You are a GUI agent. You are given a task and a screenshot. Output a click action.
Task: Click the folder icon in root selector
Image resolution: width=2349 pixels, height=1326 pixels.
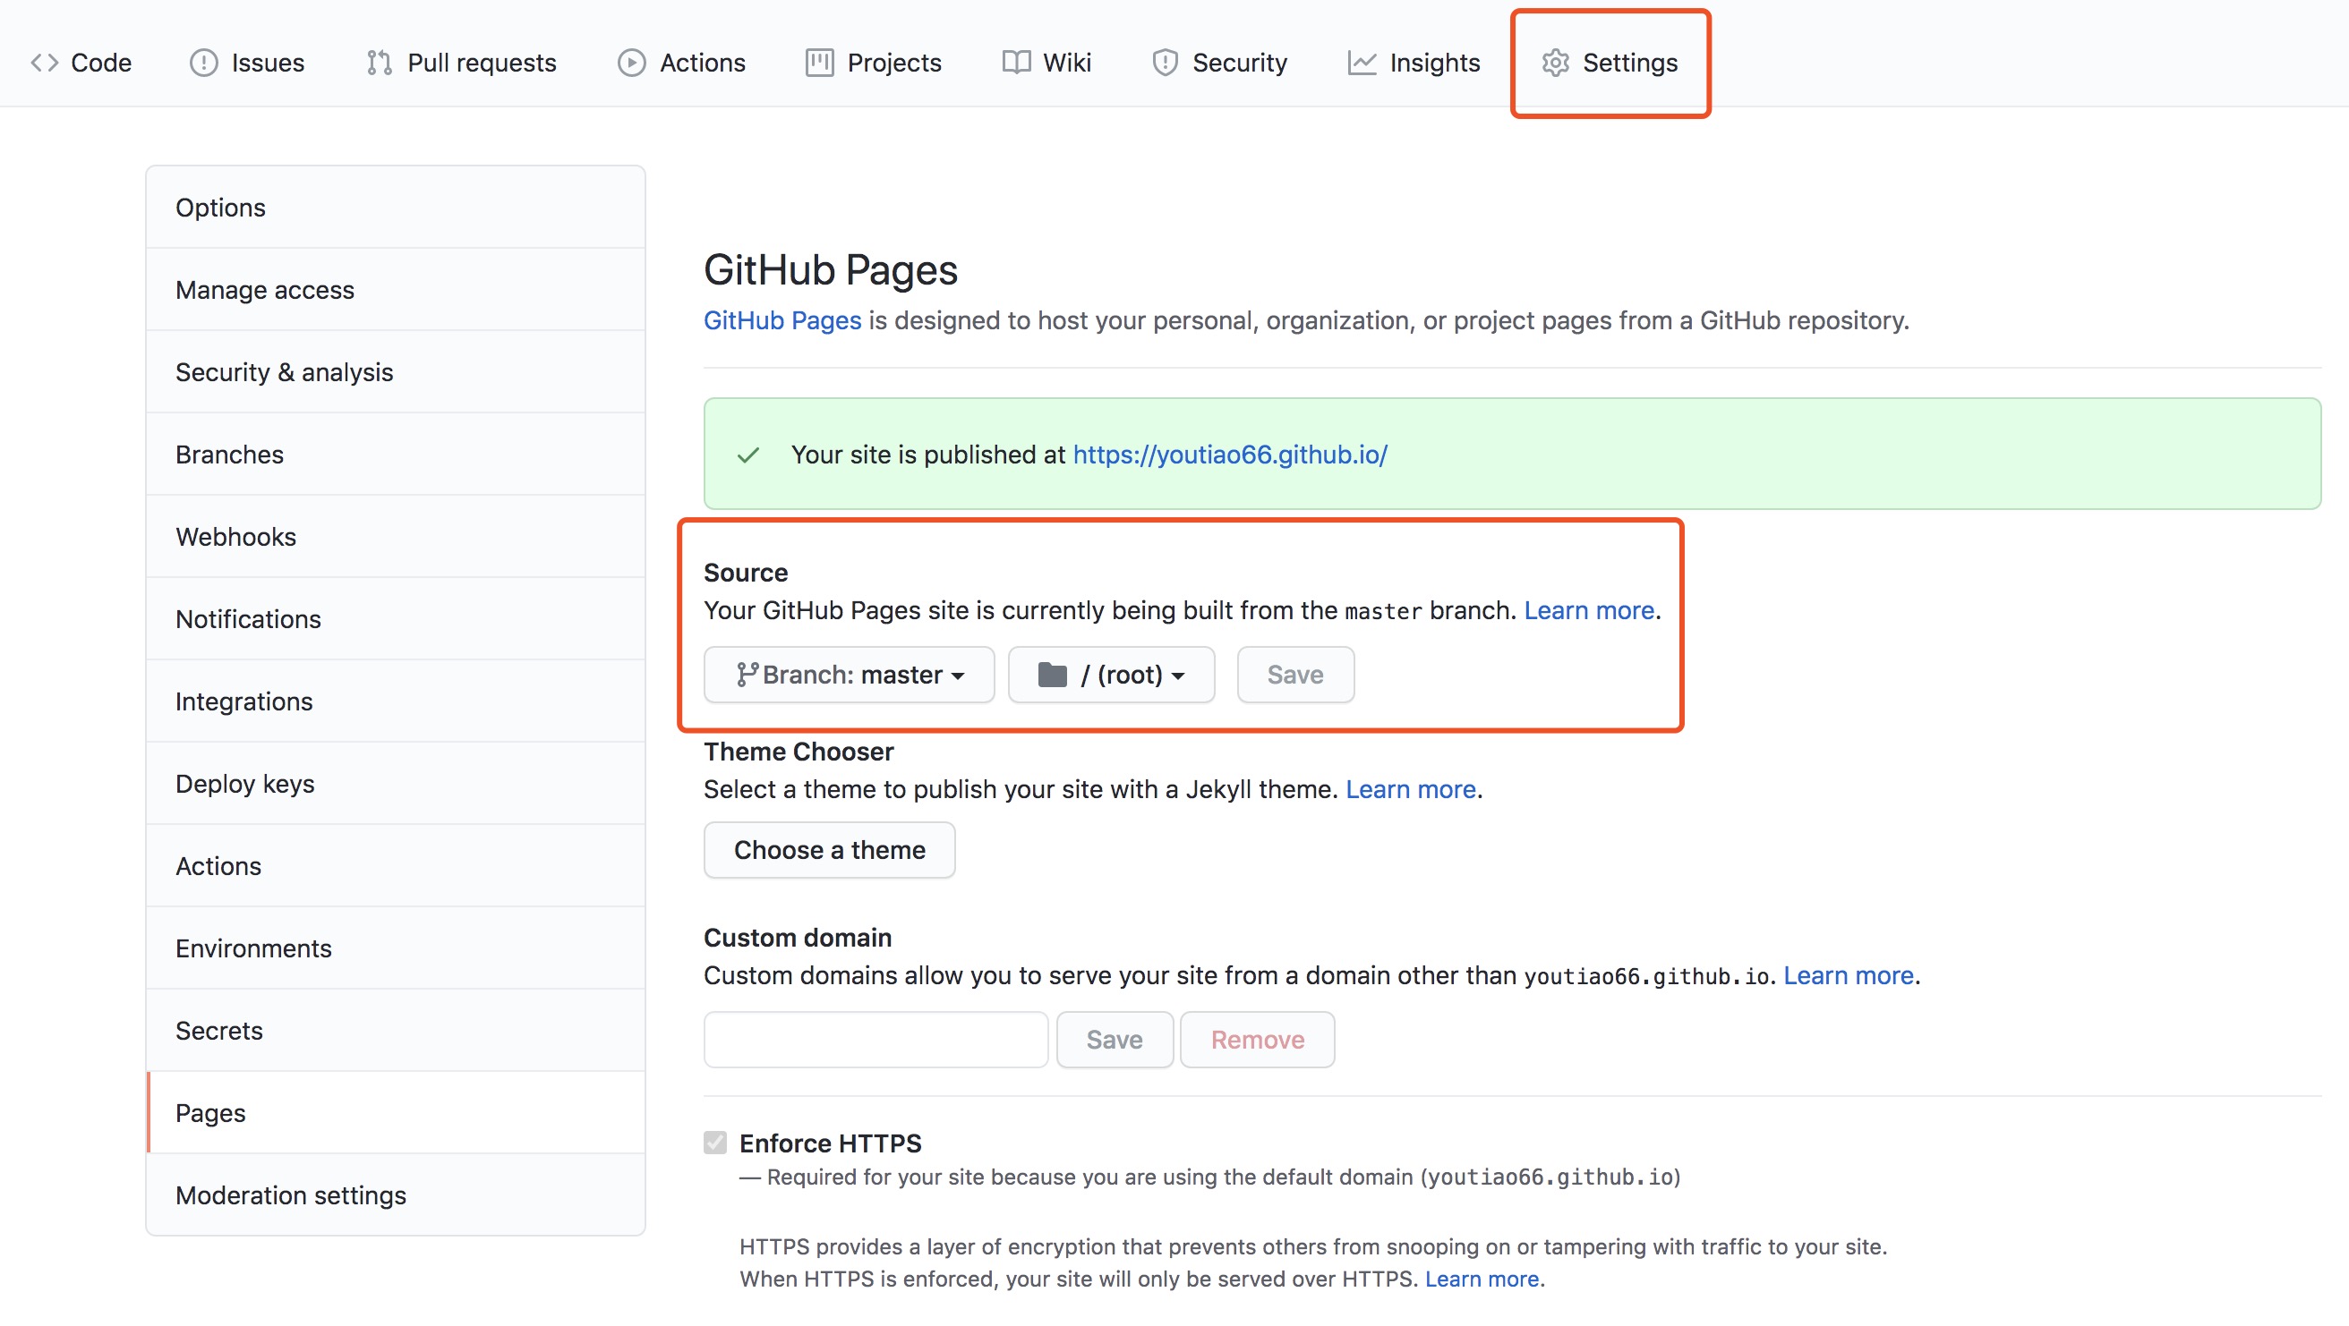(1053, 676)
